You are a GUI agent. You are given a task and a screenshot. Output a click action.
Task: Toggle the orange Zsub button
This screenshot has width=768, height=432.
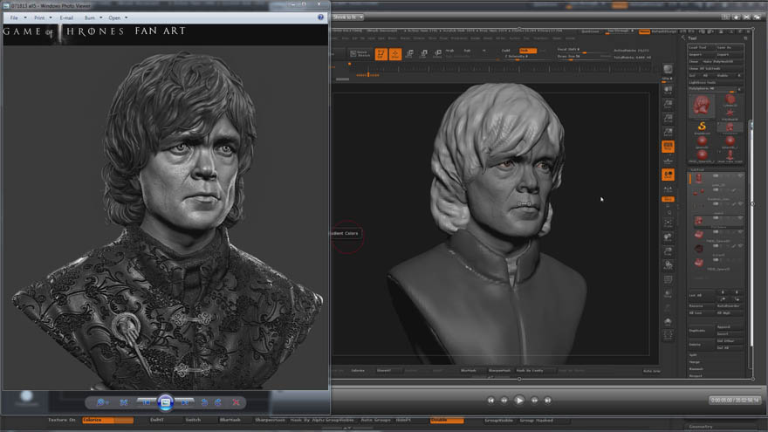pyautogui.click(x=528, y=51)
